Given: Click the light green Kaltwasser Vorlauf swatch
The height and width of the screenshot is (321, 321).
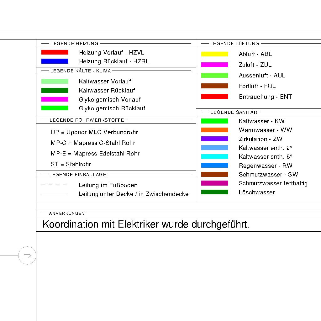Looking at the screenshot, I should (55, 82).
